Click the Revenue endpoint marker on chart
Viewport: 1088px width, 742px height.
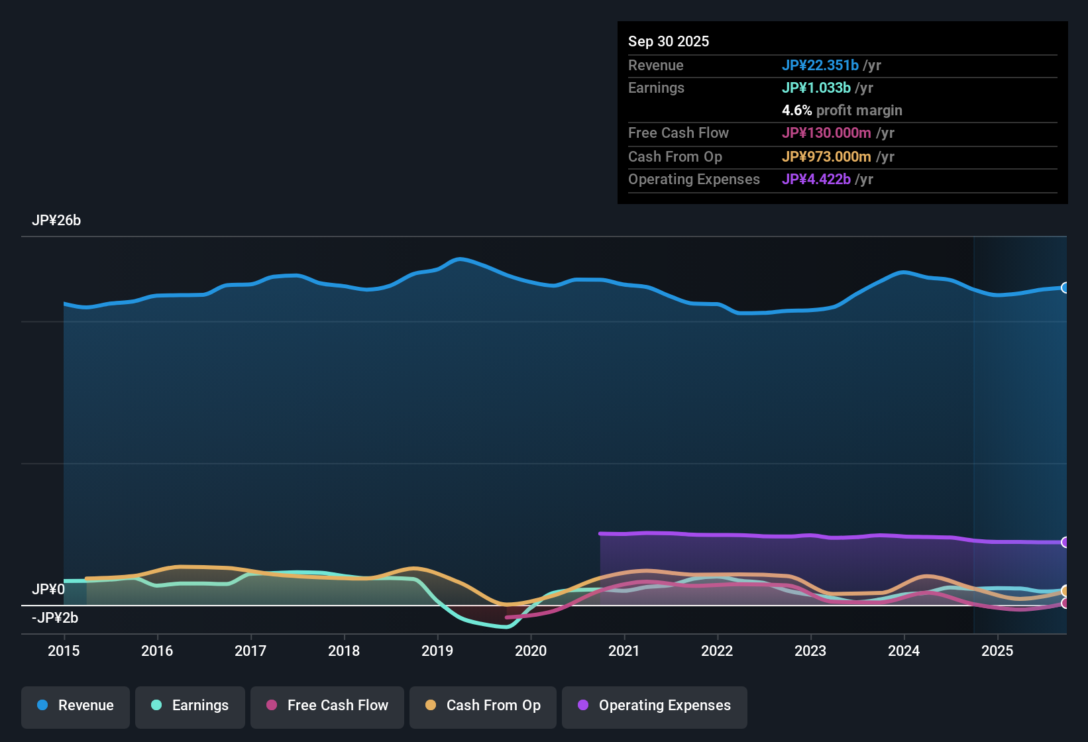pyautogui.click(x=1065, y=288)
